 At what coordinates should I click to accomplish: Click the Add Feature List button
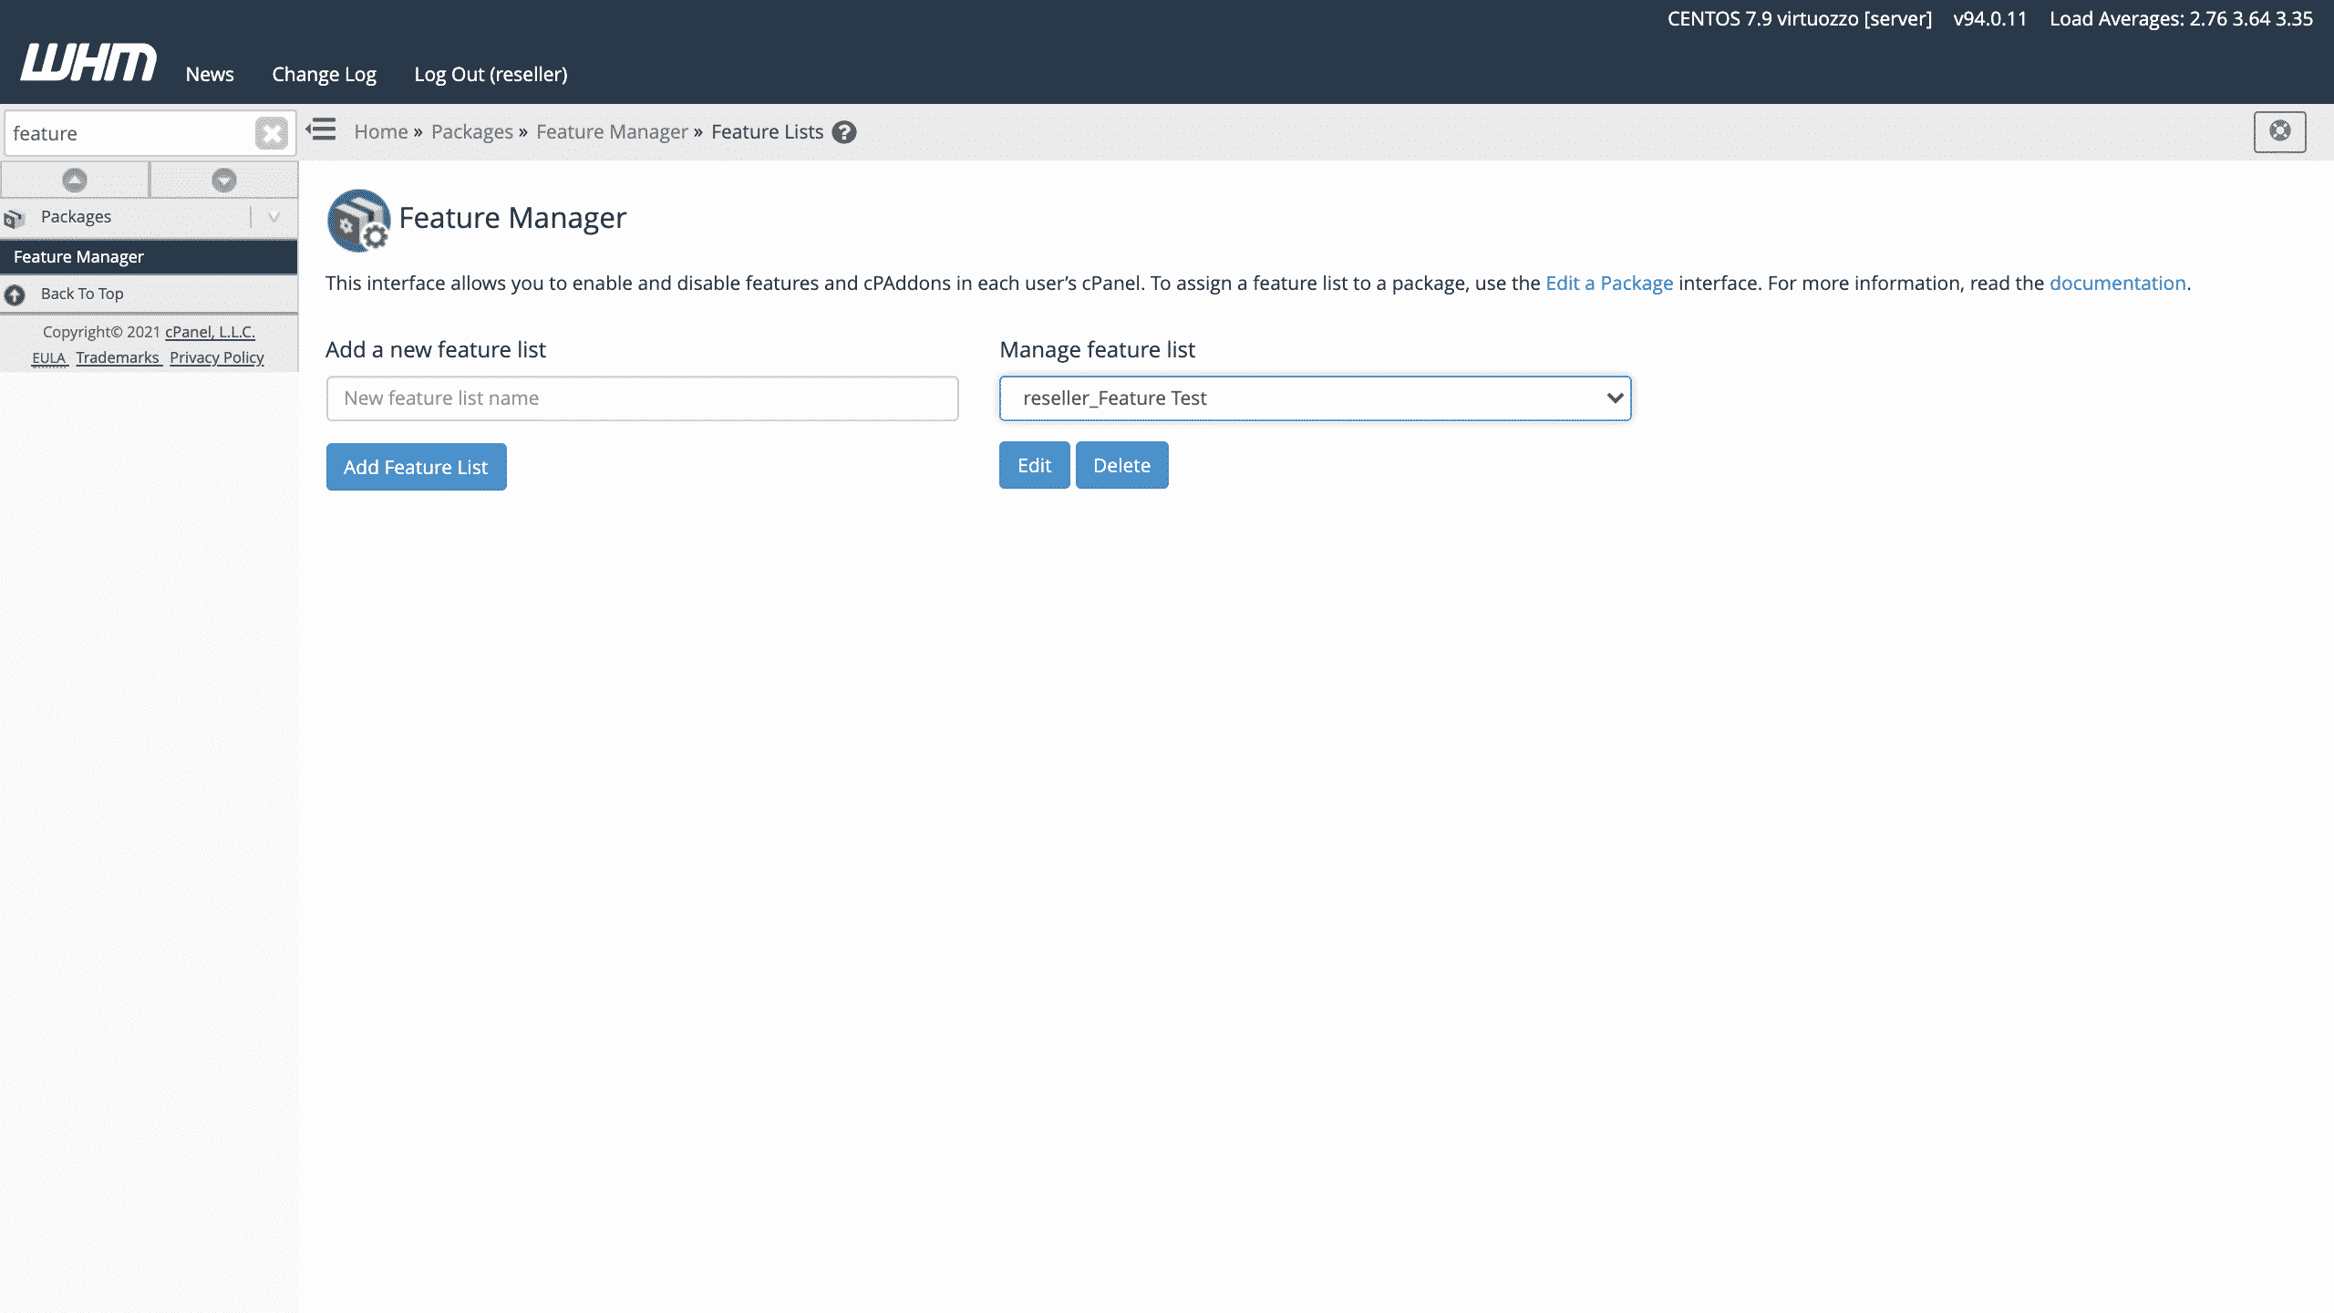(416, 467)
